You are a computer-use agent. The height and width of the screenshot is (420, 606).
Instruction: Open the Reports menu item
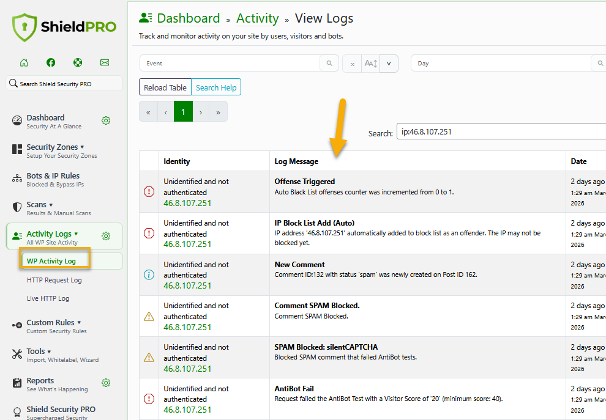coord(57,384)
